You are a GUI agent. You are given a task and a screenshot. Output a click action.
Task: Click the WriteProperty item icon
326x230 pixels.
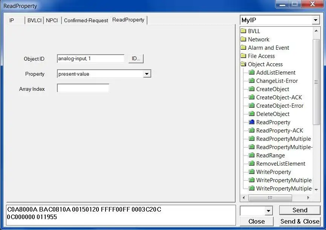point(252,172)
